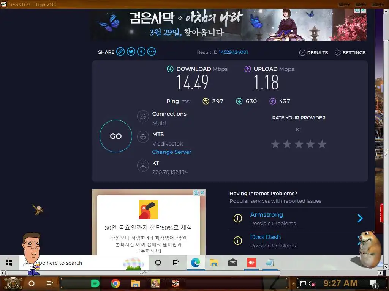Click the user icon next to KT
This screenshot has width=389, height=291.
pos(143,166)
